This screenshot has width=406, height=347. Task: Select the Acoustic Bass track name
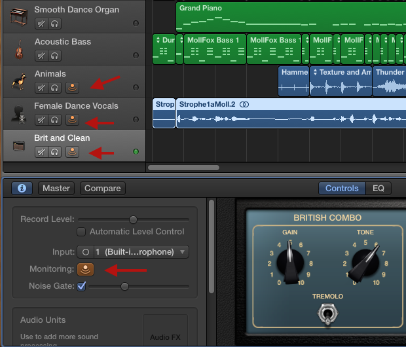click(63, 42)
